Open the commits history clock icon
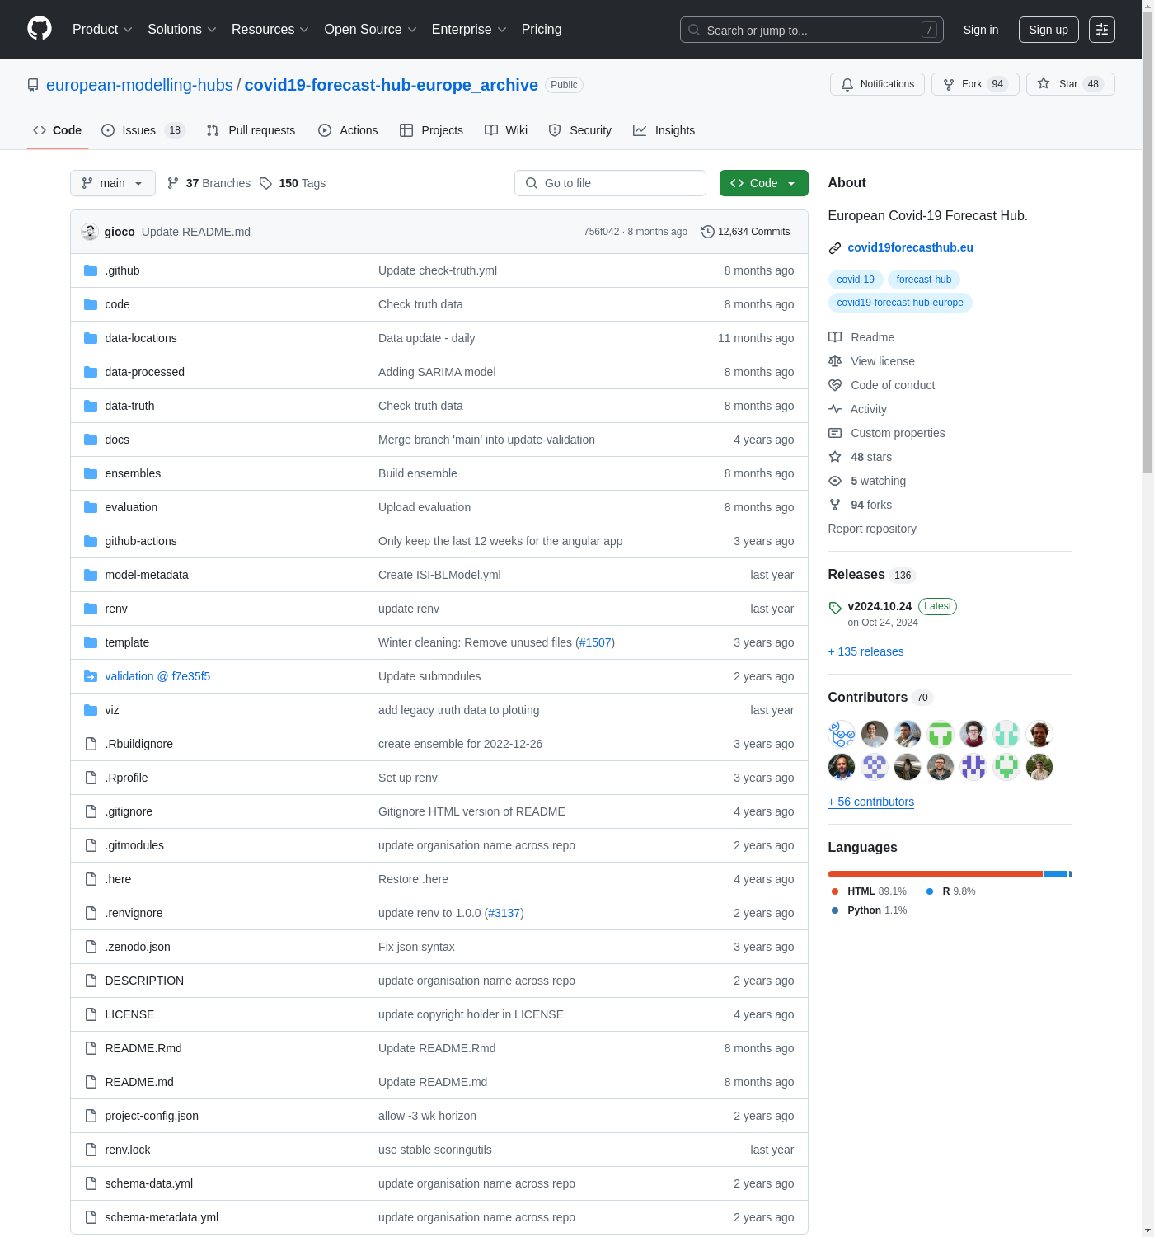The height and width of the screenshot is (1237, 1154). coord(707,232)
